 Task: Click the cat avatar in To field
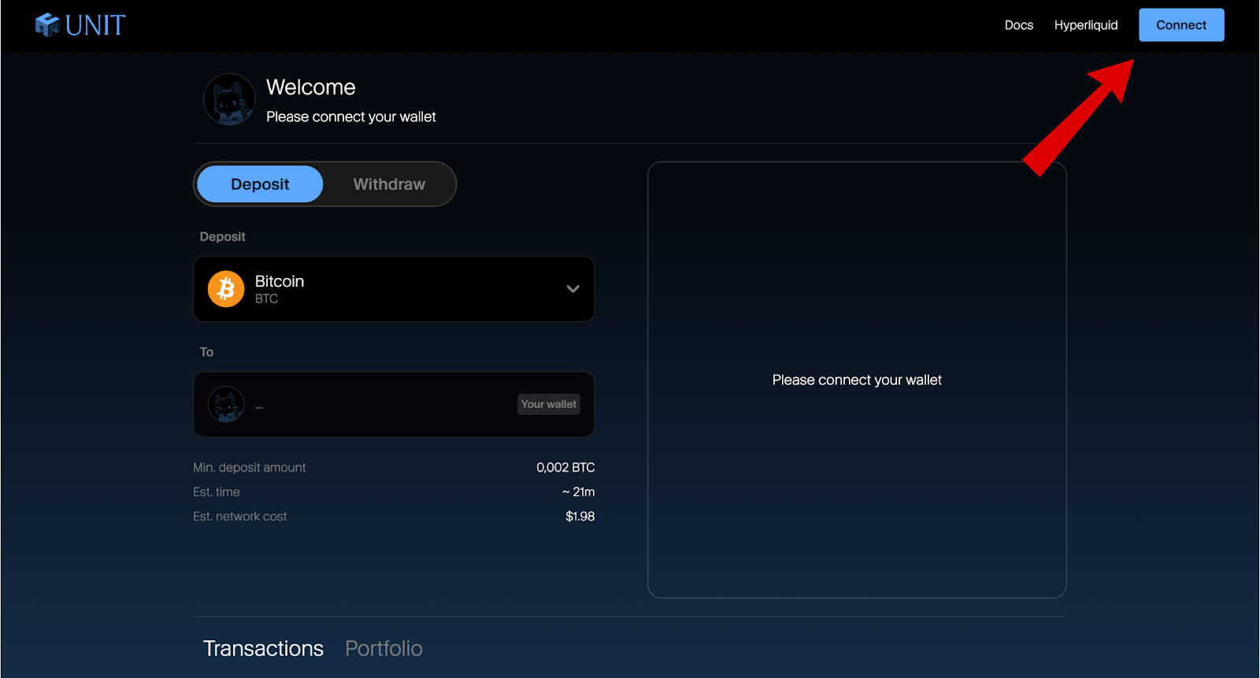click(226, 405)
